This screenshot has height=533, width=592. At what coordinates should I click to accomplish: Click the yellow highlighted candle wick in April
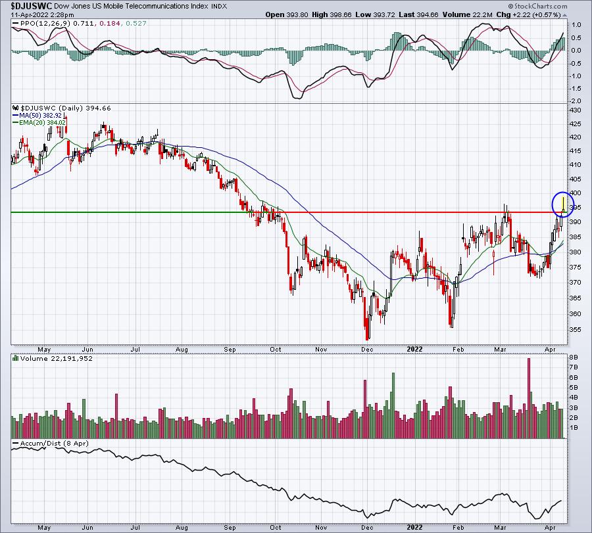coord(563,203)
